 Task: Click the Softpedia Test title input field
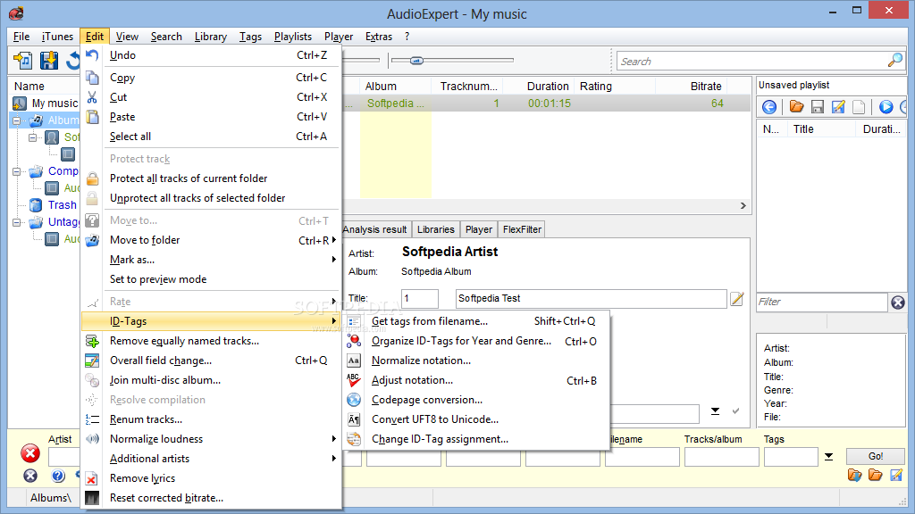tap(592, 299)
